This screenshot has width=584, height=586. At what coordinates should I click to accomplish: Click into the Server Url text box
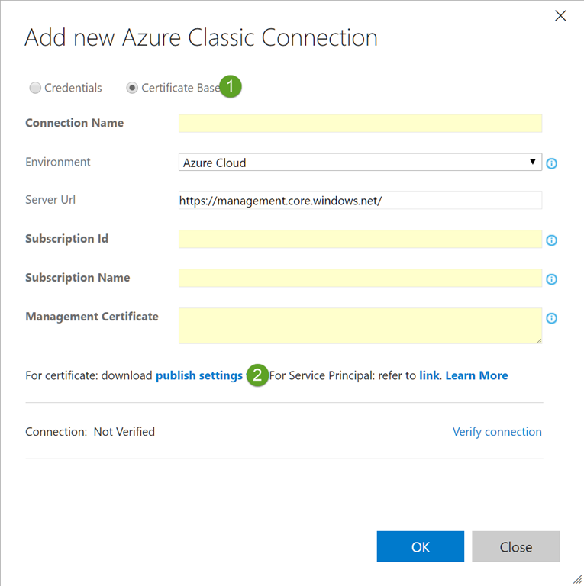click(x=360, y=201)
